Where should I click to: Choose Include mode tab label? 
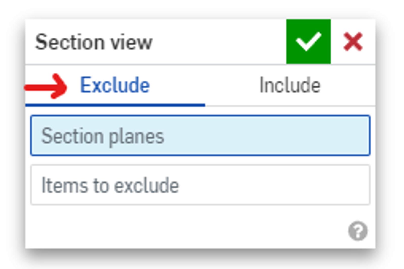pos(290,85)
